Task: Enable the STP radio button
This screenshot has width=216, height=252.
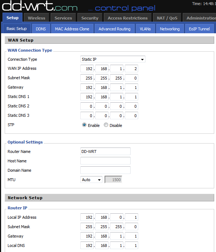Action: click(x=84, y=125)
